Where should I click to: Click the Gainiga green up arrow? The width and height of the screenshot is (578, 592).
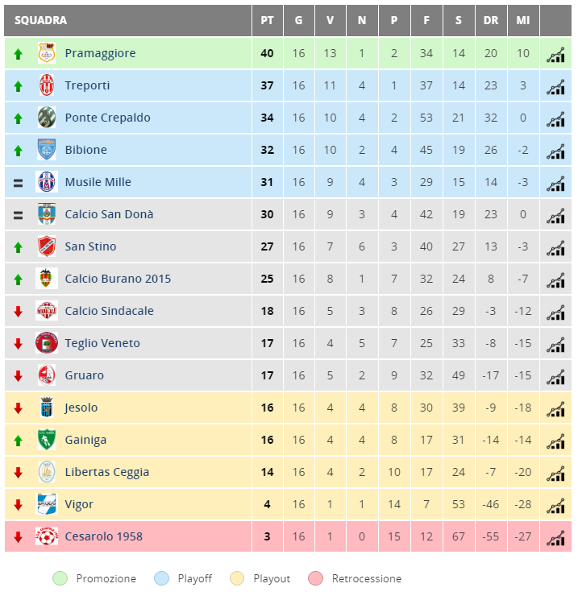18,441
